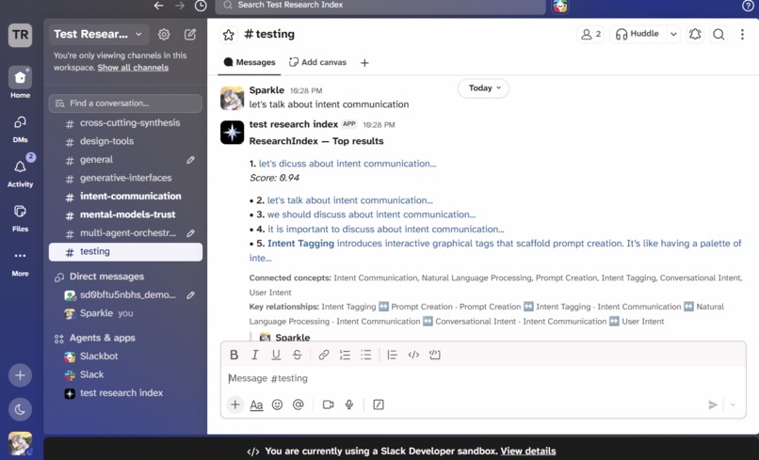Open design-tools channel

125,141
